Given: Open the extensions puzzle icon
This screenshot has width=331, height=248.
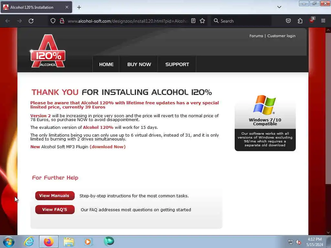Looking at the screenshot, I should coord(300,21).
